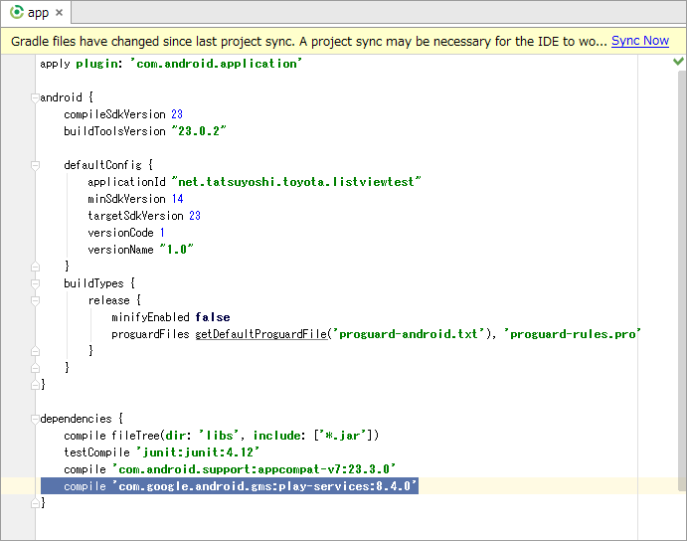
Task: Click the closing fold marker of android block
Action: 35,385
